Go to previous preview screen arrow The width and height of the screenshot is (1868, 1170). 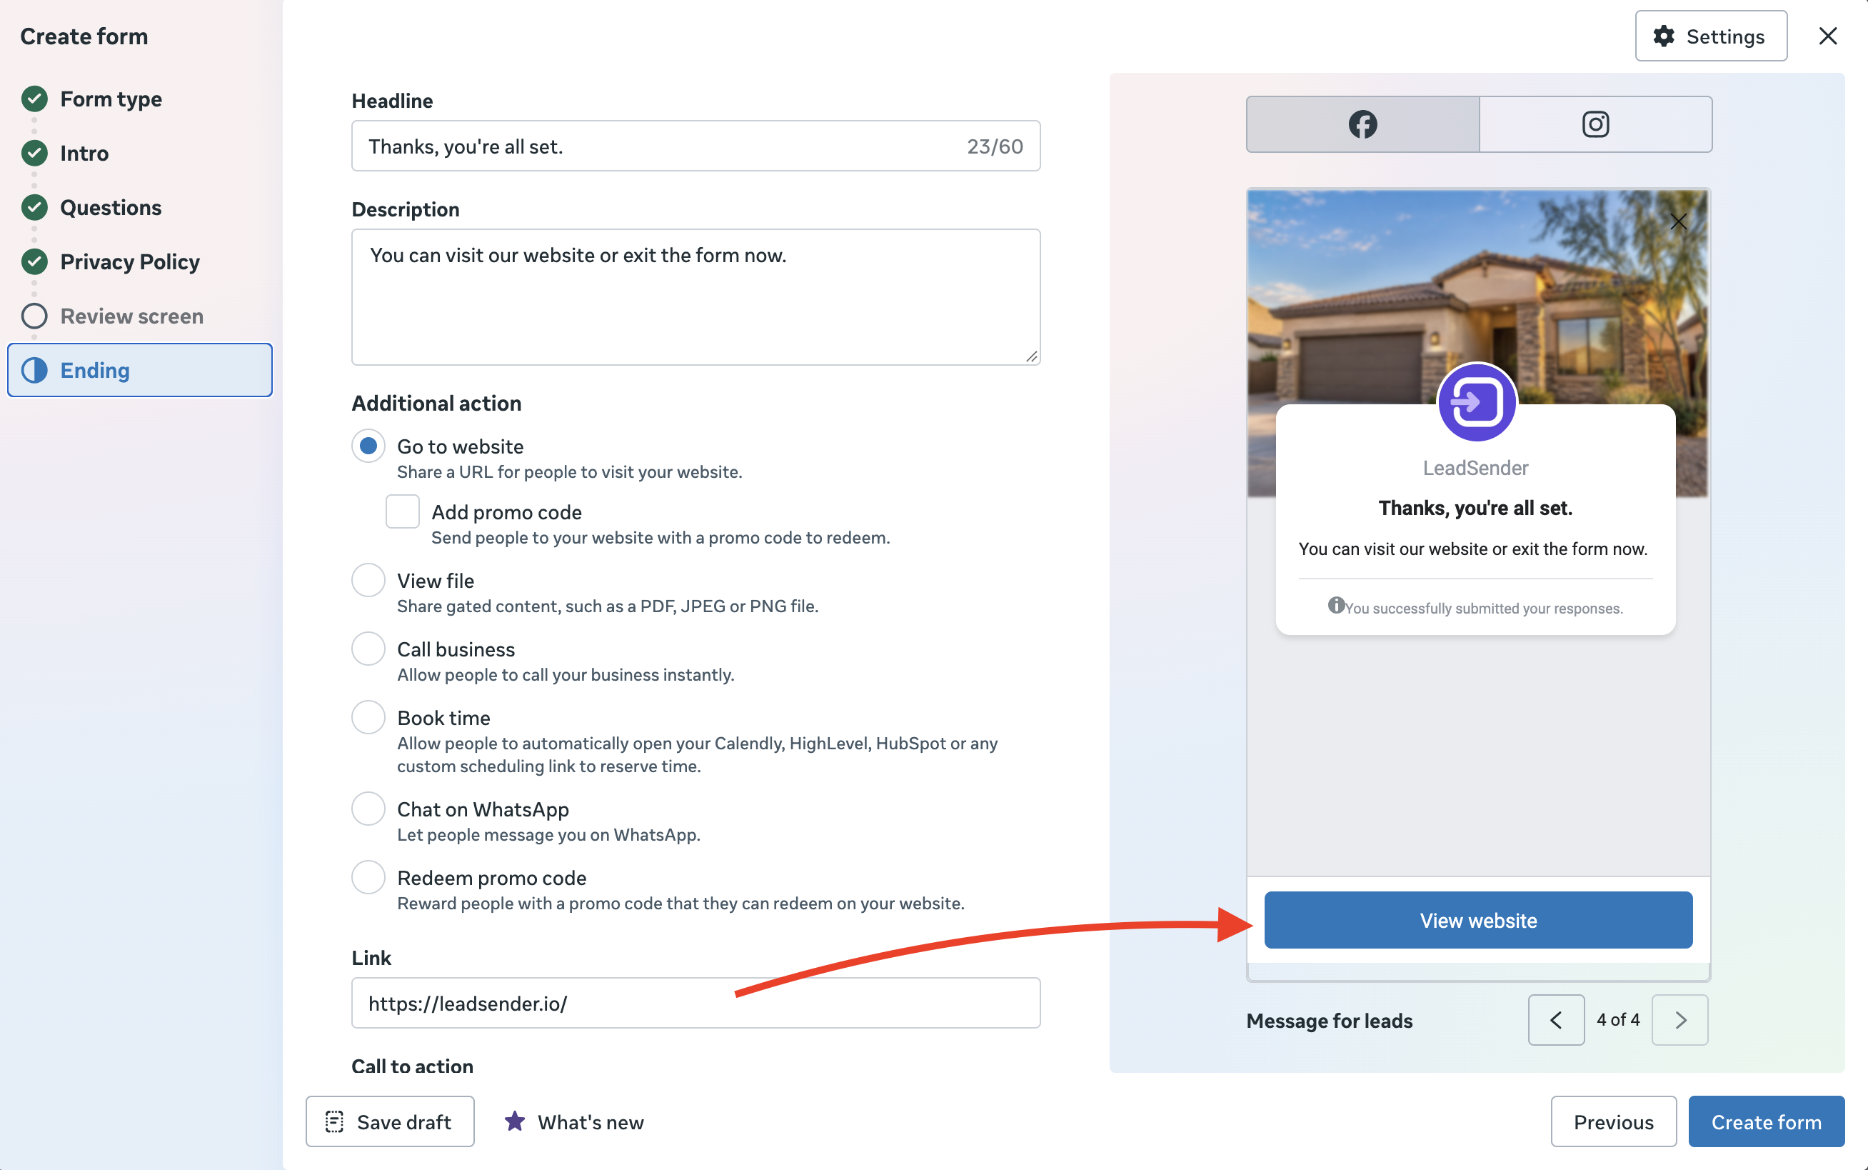tap(1555, 1019)
